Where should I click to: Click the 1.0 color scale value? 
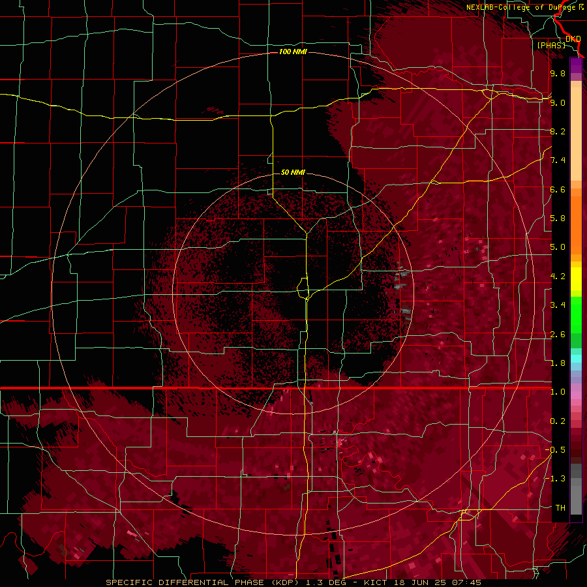click(x=558, y=392)
